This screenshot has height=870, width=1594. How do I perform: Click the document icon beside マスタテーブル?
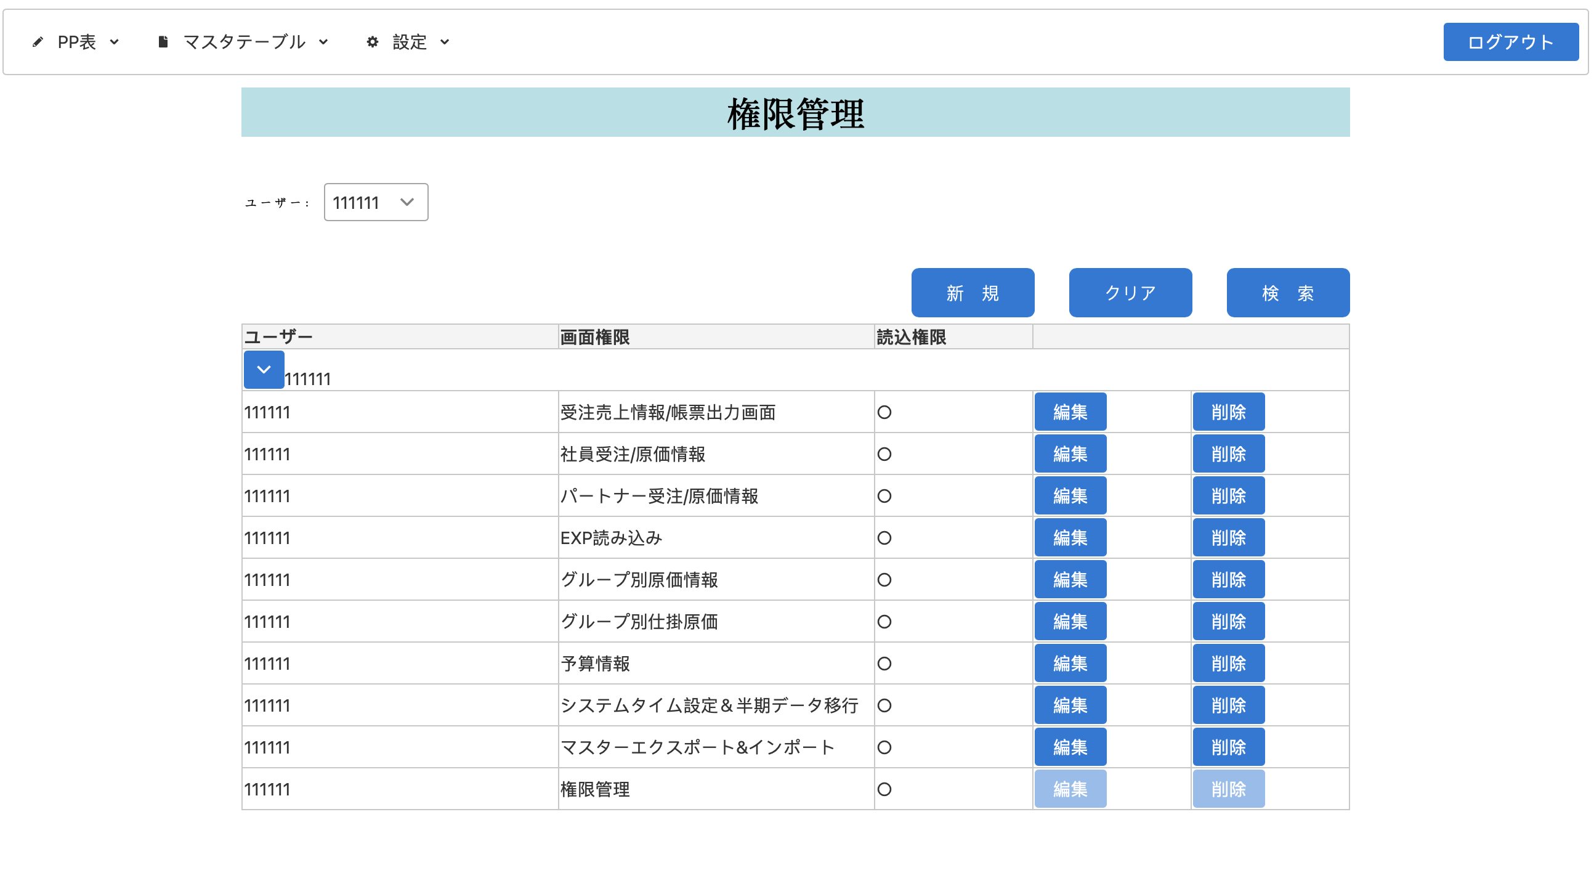coord(163,42)
